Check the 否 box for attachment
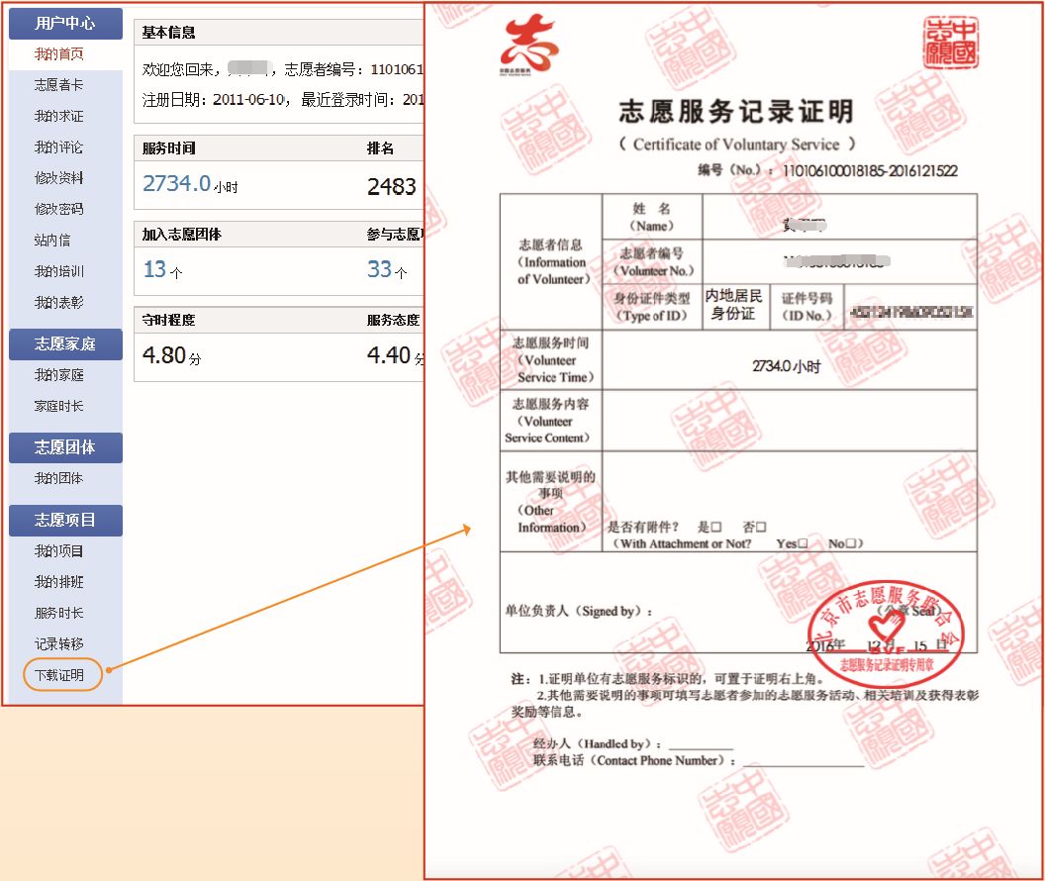The width and height of the screenshot is (1045, 881). (761, 528)
